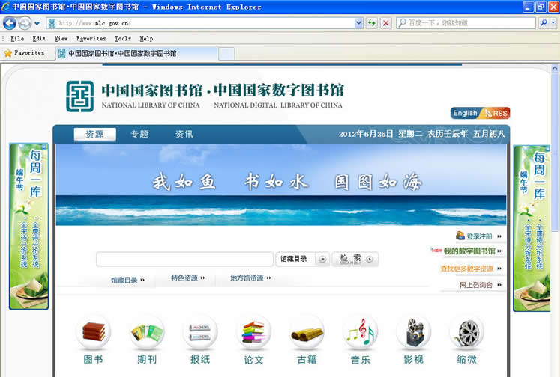Focus the library catalog search field

tap(184, 259)
